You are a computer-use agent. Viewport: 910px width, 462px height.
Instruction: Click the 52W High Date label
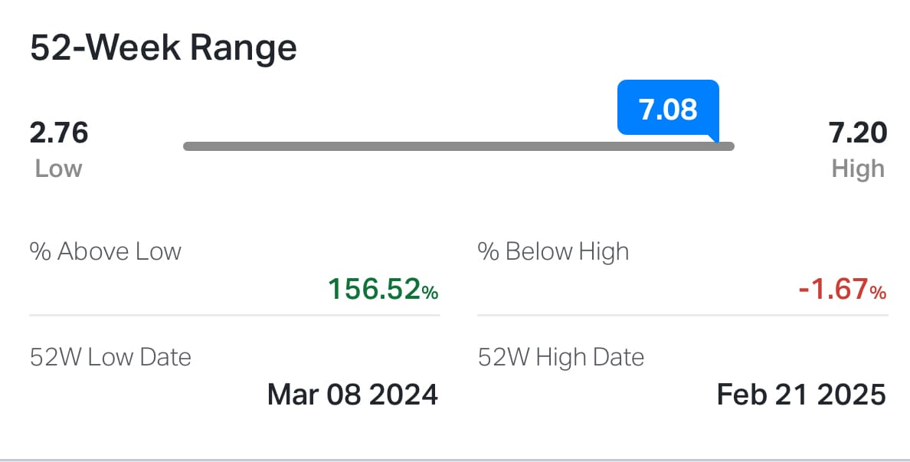pyautogui.click(x=561, y=358)
